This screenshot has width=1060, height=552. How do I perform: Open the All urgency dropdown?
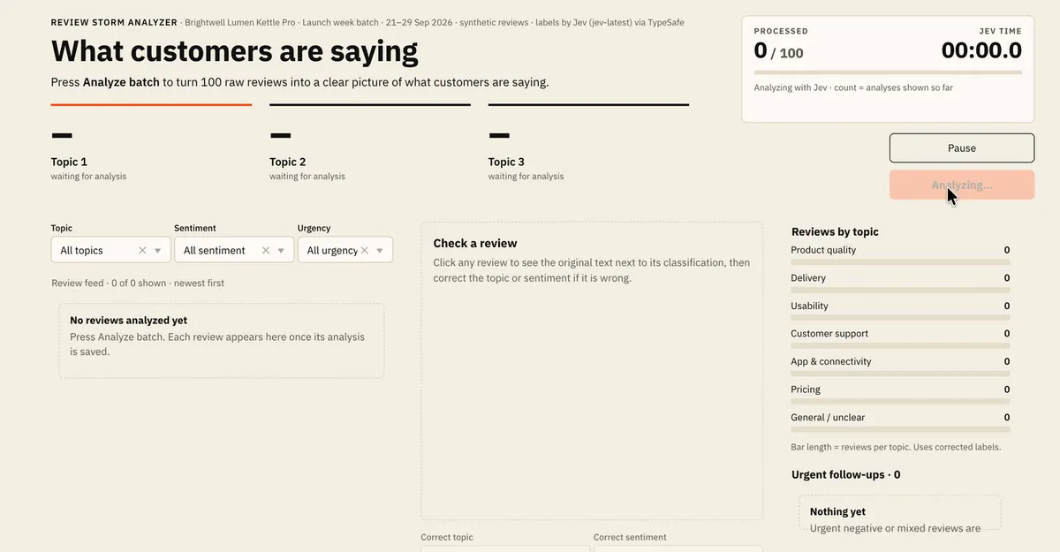click(344, 251)
